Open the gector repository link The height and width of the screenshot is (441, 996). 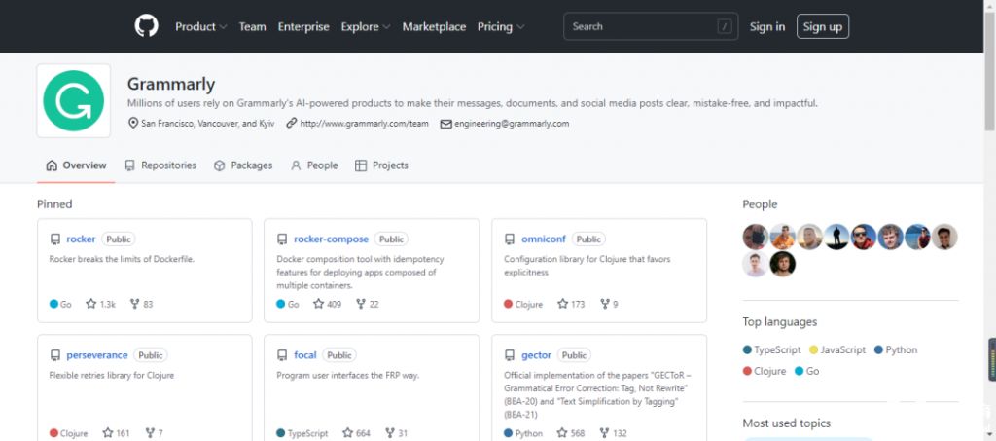pyautogui.click(x=536, y=355)
